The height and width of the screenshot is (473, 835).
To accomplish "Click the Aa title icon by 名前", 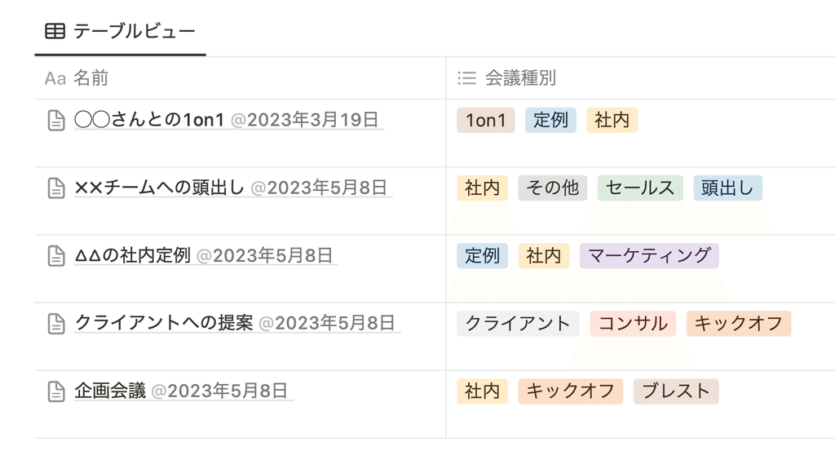I will (55, 79).
